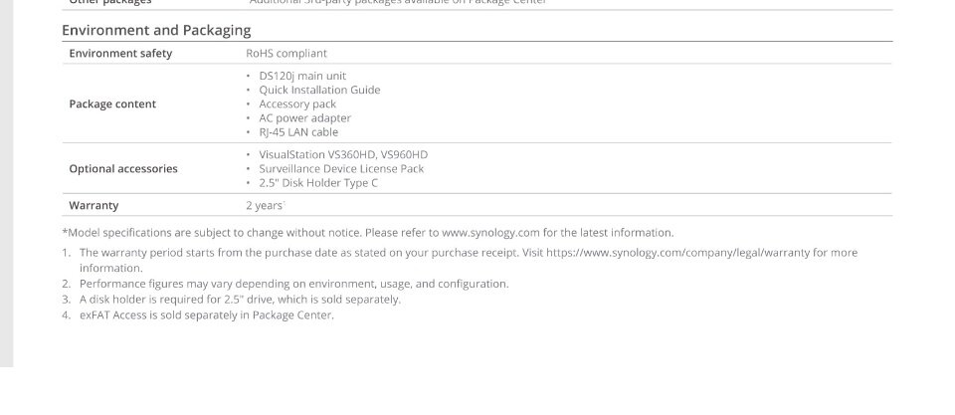The height and width of the screenshot is (415, 955).
Task: Click Surveillance Device License Pack entry
Action: pos(341,169)
